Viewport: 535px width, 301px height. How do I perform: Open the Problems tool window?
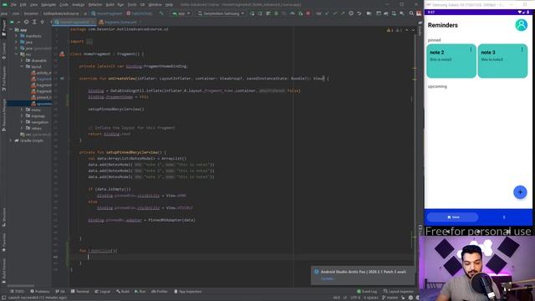pyautogui.click(x=40, y=292)
